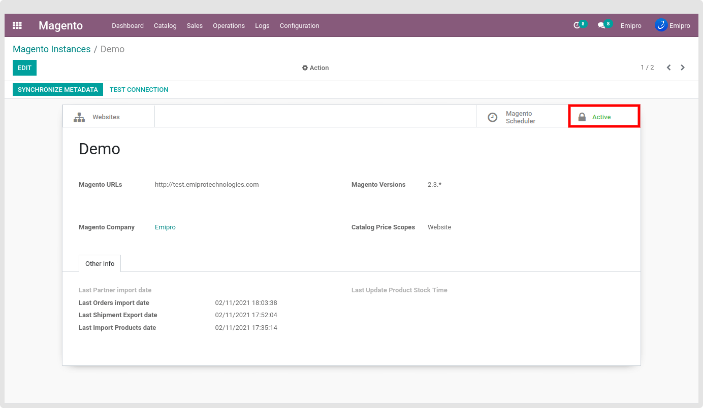Open the activities clock icon with badge

coord(580,25)
